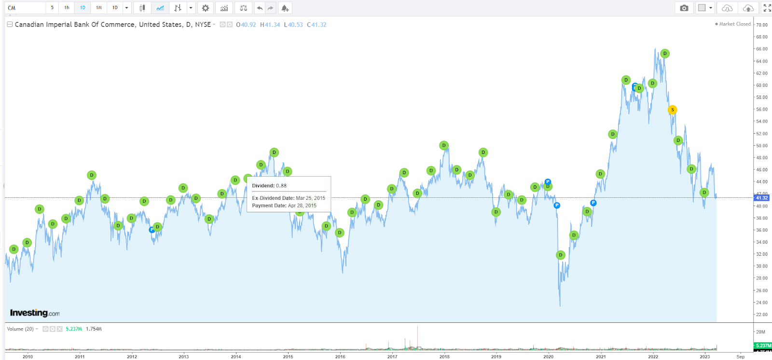772x360 pixels.
Task: Click the CM symbol input field
Action: [x=25, y=8]
